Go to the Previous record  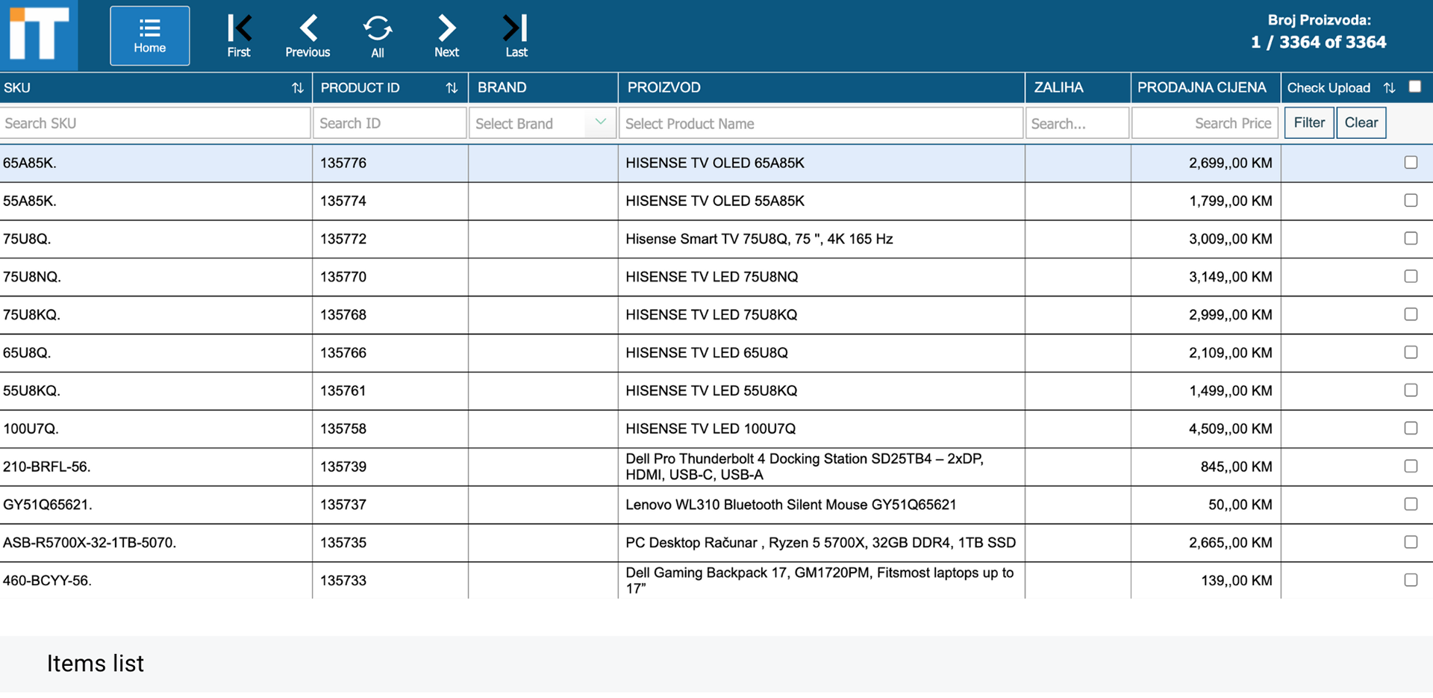pyautogui.click(x=307, y=36)
